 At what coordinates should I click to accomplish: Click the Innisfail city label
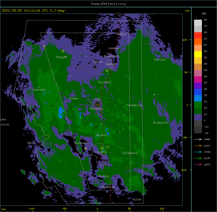[104, 82]
